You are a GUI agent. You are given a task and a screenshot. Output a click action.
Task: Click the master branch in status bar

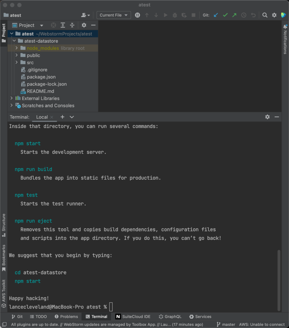point(226,324)
